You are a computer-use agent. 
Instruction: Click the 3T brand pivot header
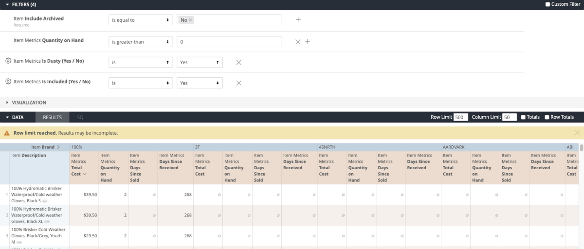[x=255, y=147]
